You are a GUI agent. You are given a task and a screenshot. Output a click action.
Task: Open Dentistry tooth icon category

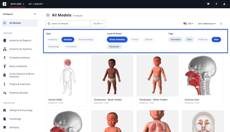[x=5, y=127]
